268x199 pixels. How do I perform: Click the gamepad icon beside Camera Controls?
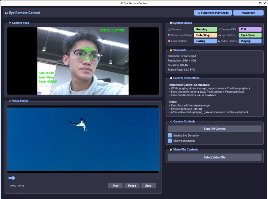[171, 122]
